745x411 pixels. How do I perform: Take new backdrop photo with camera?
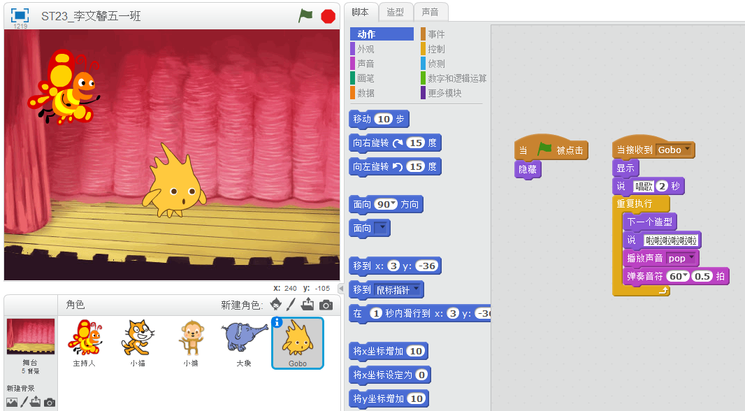point(50,403)
